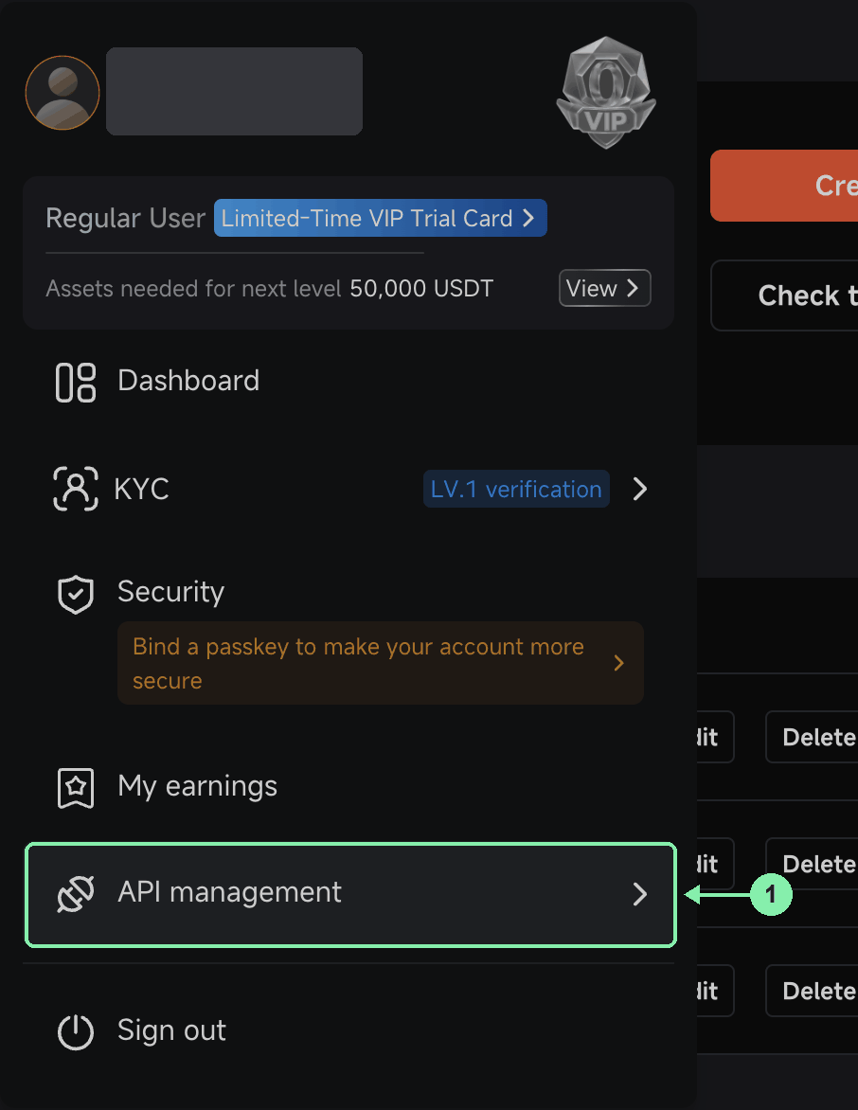The width and height of the screenshot is (858, 1110).
Task: Click the My earnings star bookmark icon
Action: (76, 788)
